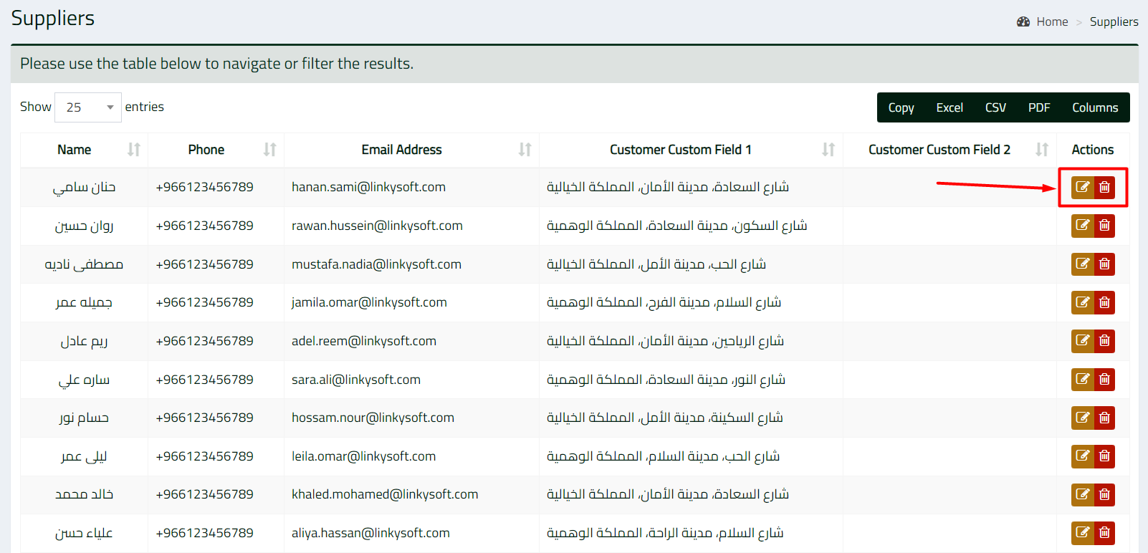Delete supplier mustafa.nadia@linkysoft.com
This screenshot has width=1148, height=553.
(x=1104, y=264)
